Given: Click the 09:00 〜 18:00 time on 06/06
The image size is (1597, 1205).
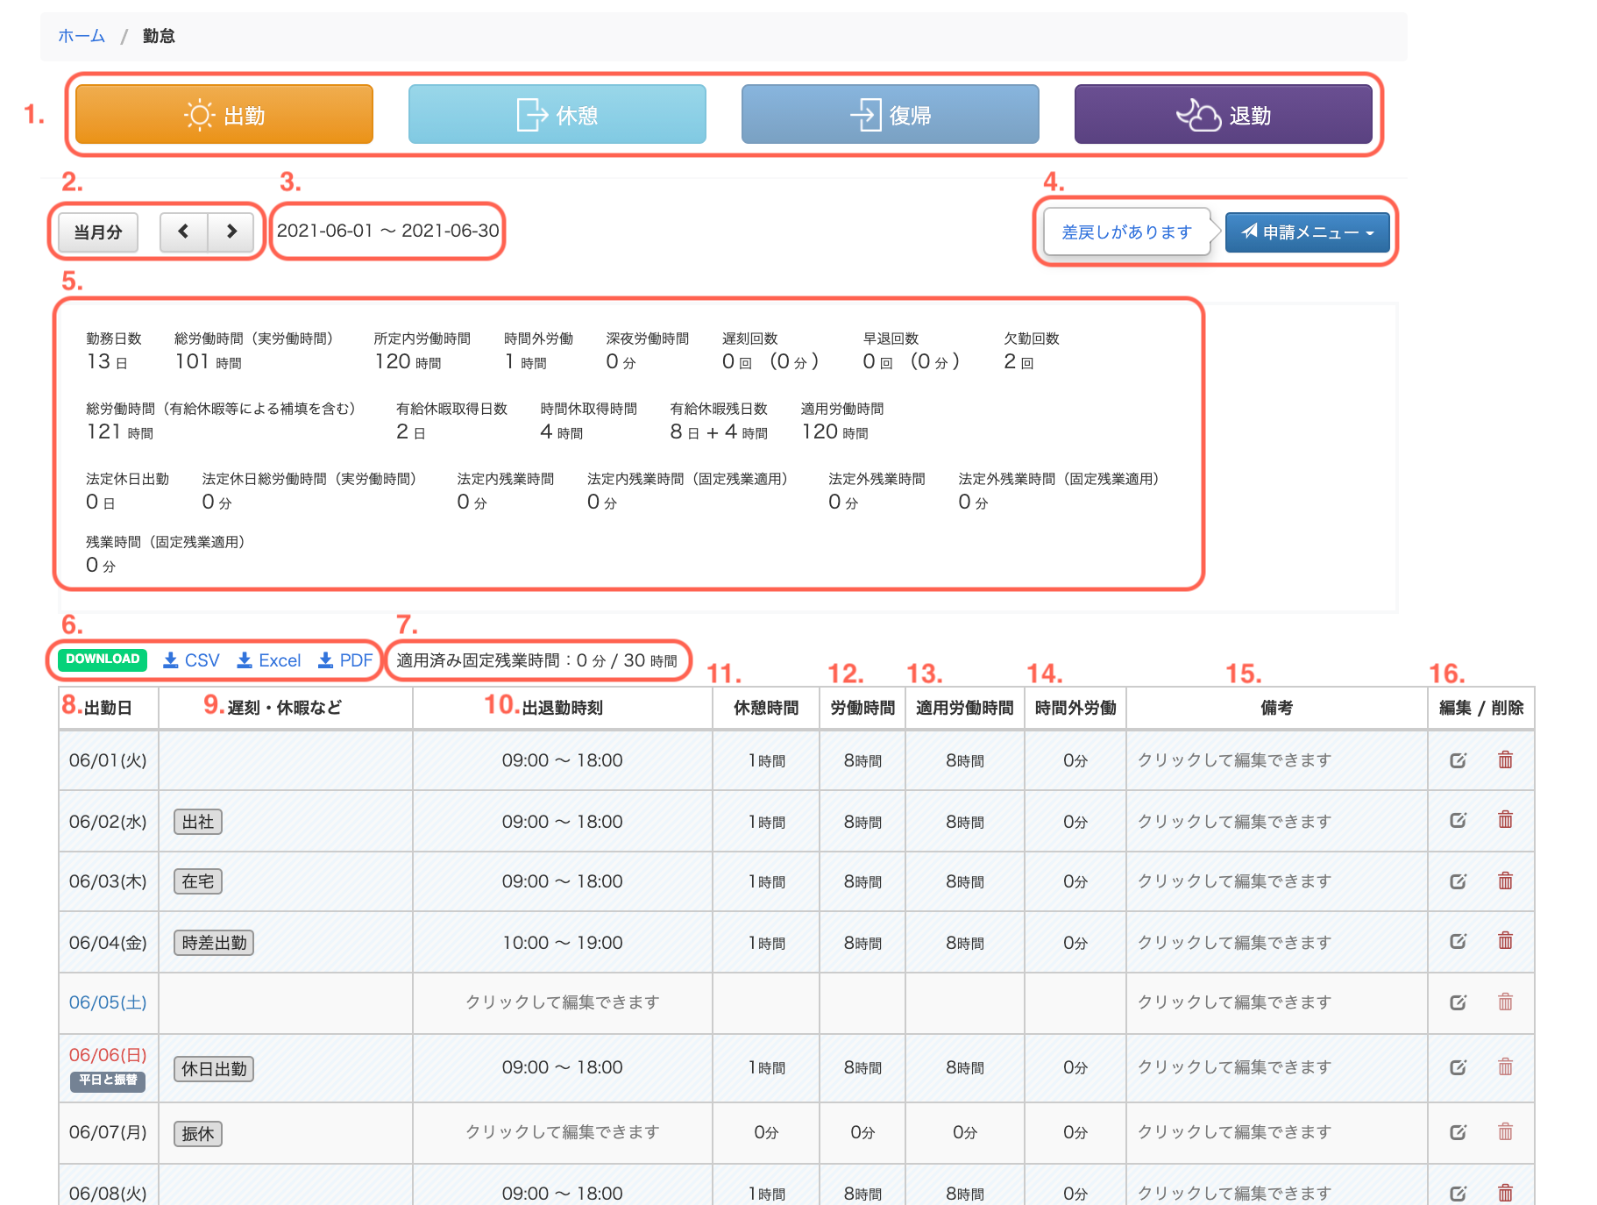Looking at the screenshot, I should (x=562, y=1067).
